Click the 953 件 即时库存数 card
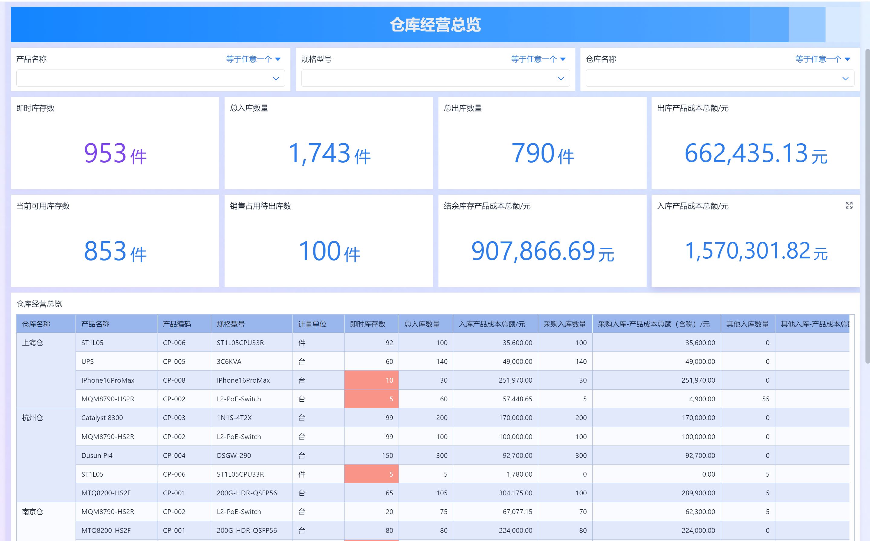The image size is (870, 541). coord(115,153)
